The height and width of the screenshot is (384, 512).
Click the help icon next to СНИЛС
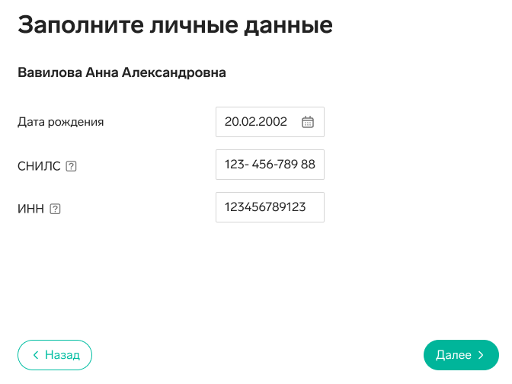[71, 166]
